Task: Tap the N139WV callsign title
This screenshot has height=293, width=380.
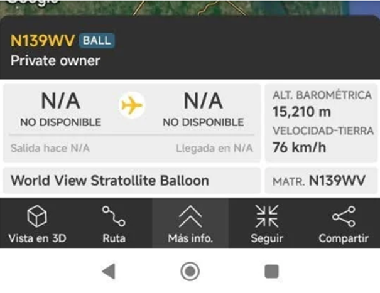Action: pyautogui.click(x=41, y=41)
